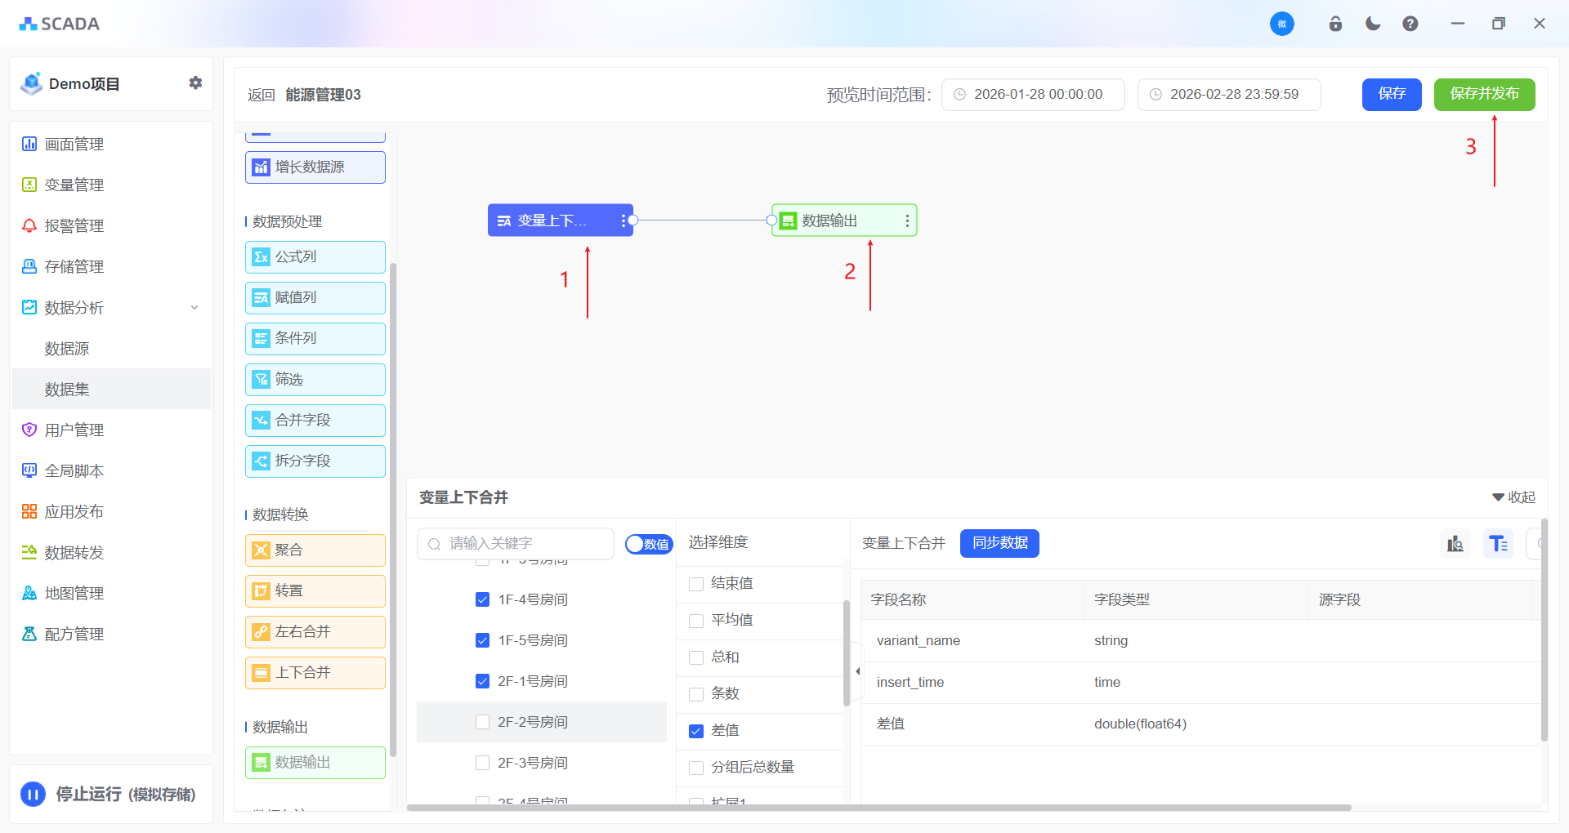Open the help question mark icon
This screenshot has height=833, width=1569.
pos(1410,24)
